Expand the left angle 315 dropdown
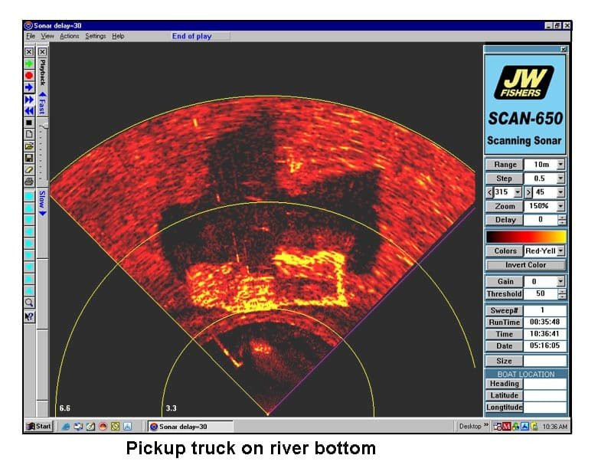Image resolution: width=598 pixels, height=465 pixels. coord(518,192)
